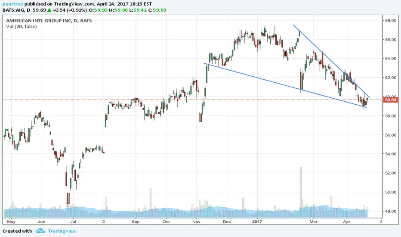The image size is (401, 237).
Task: Select the lower blue falling wedge trendline
Action: pos(285,85)
